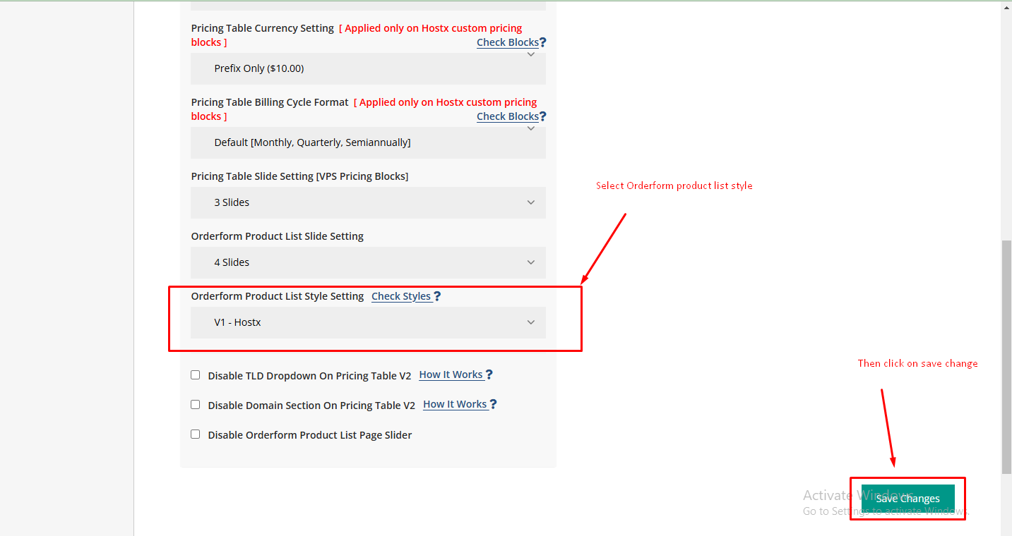Check Disable Orderform Product List Page Slider
Viewport: 1012px width, 536px height.
[196, 434]
